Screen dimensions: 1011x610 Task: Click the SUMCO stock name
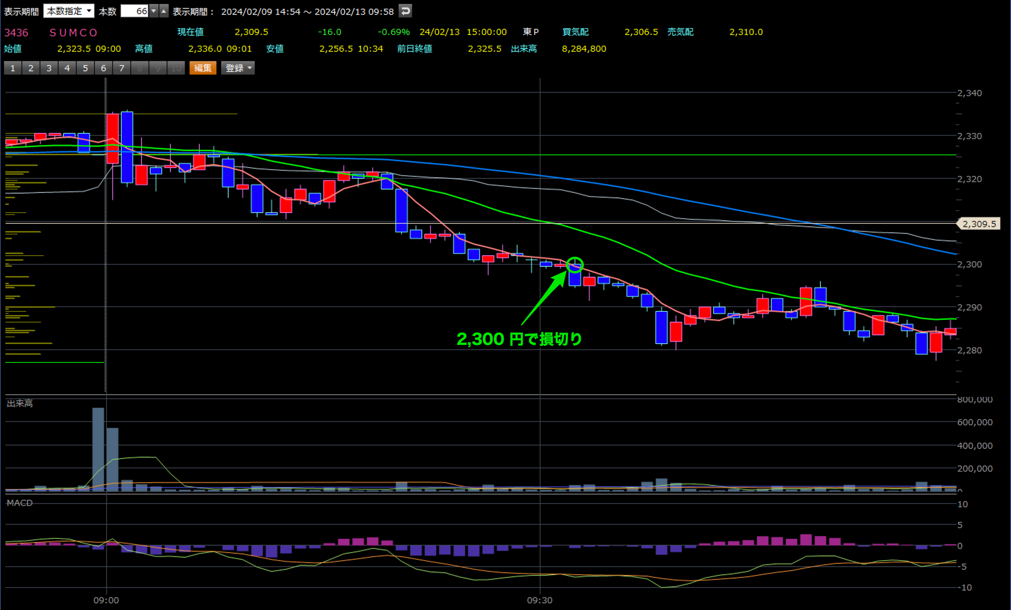74,32
